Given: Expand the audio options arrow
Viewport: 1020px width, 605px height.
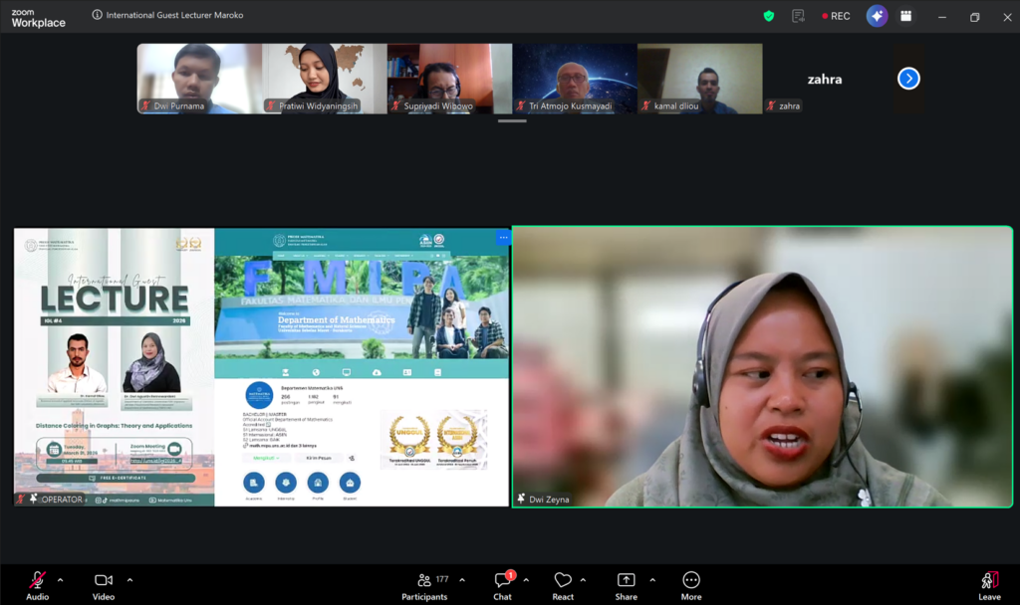Looking at the screenshot, I should 60,579.
